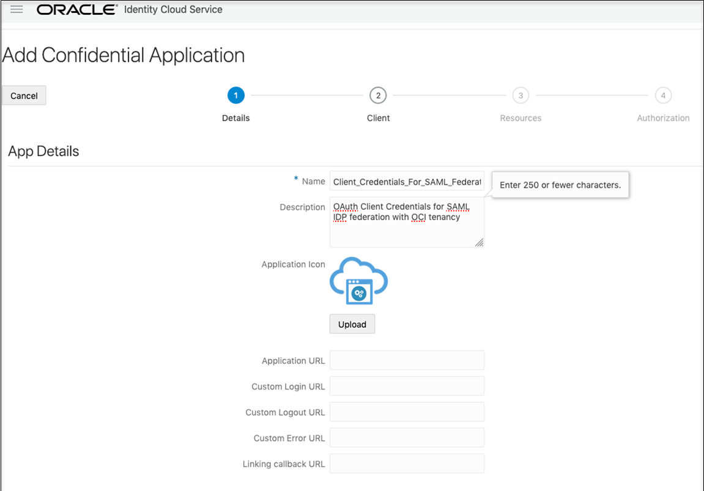
Task: Click the step 4 Authorization circle indicator
Action: [663, 95]
